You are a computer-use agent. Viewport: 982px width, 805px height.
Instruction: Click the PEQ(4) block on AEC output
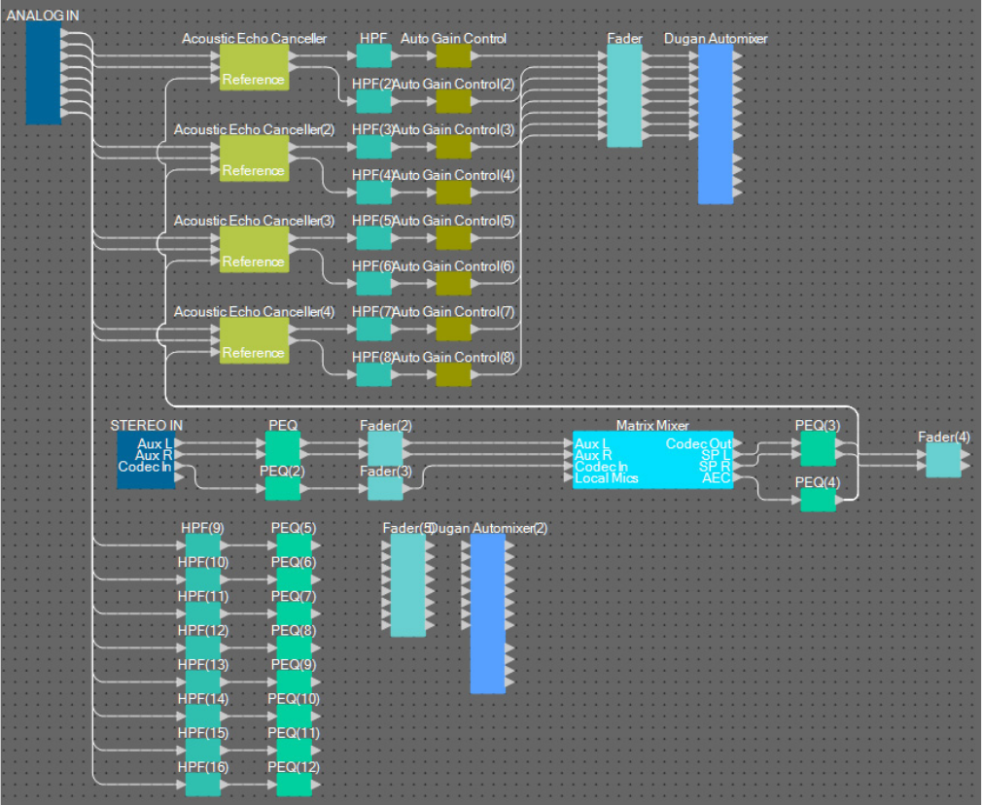[818, 500]
